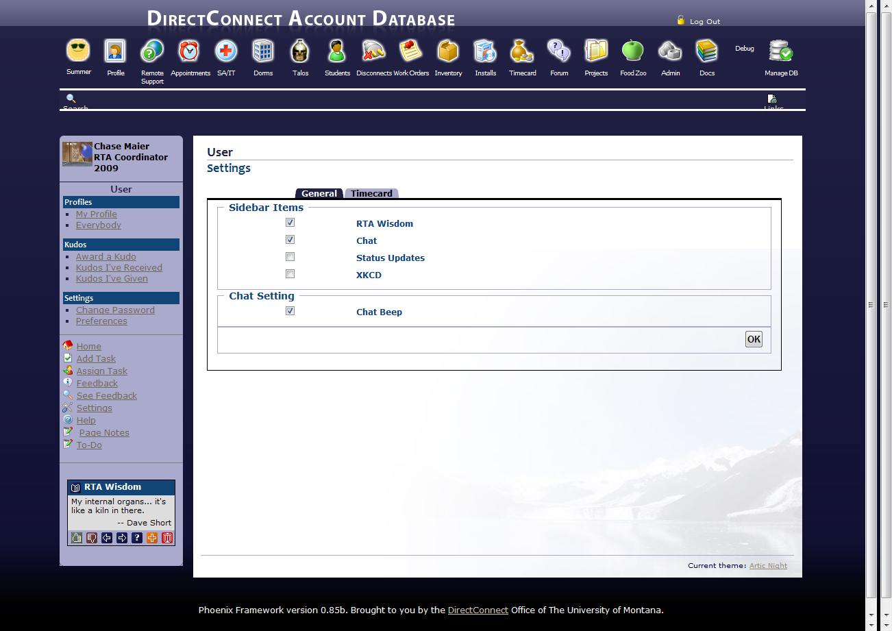Open the Installs icon

[485, 51]
